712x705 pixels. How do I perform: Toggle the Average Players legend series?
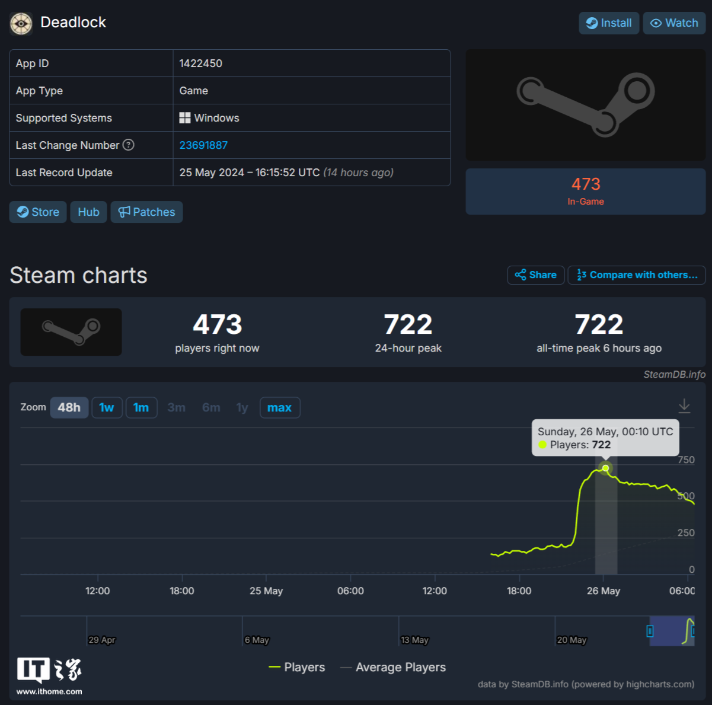[x=393, y=667]
